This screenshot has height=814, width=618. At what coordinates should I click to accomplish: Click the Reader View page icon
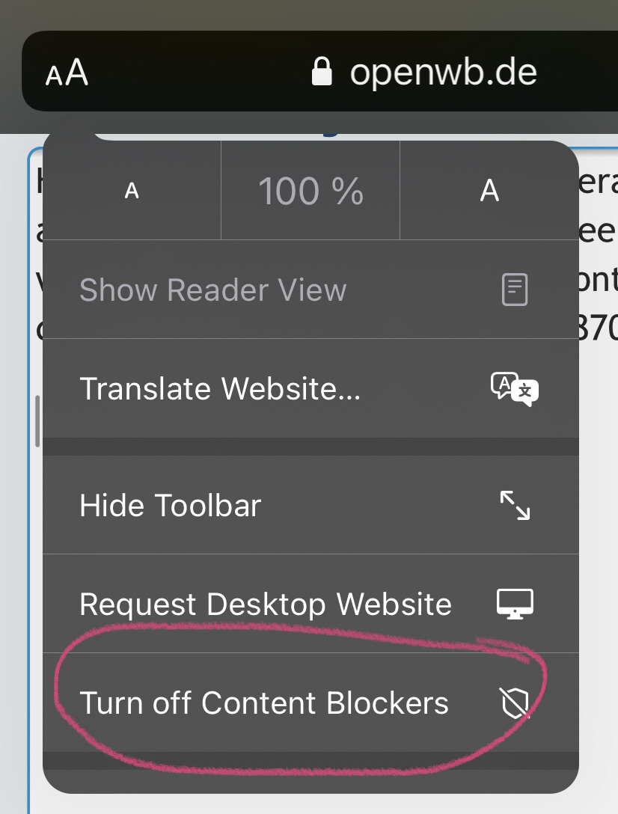click(514, 290)
